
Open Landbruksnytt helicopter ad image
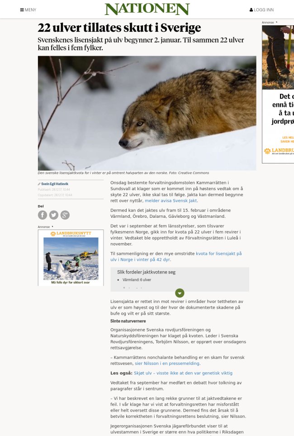(x=71, y=258)
